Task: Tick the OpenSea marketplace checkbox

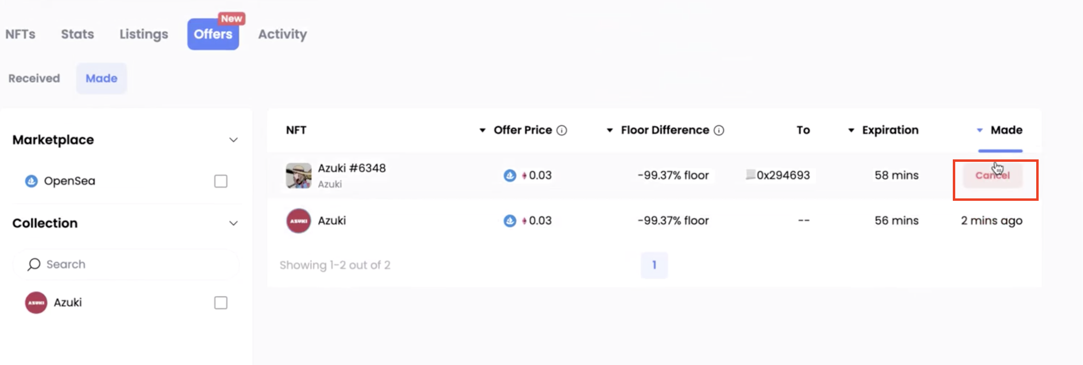Action: coord(221,181)
